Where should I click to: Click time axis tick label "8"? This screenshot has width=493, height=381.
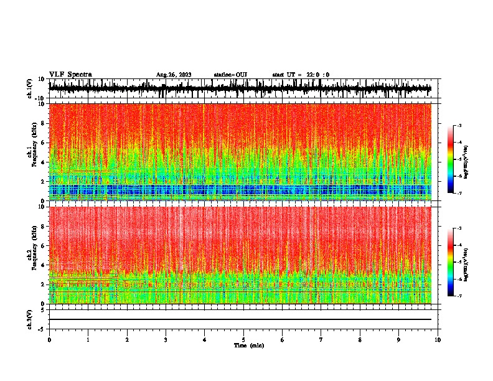click(x=360, y=340)
